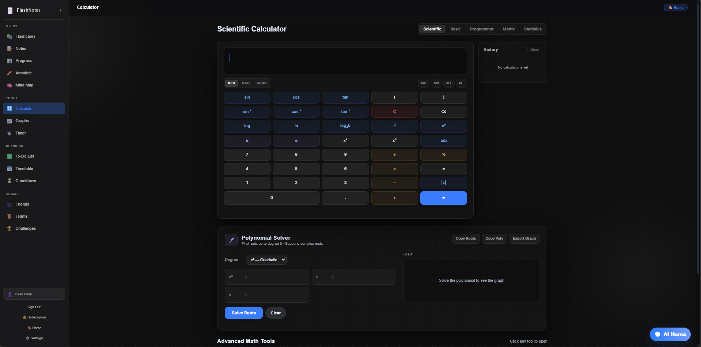701x347 pixels.
Task: Open the Mind Map tool
Action: pyautogui.click(x=24, y=85)
